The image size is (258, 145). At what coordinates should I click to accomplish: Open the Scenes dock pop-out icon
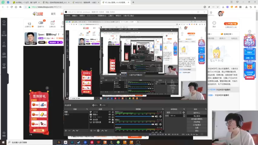pos(87,109)
